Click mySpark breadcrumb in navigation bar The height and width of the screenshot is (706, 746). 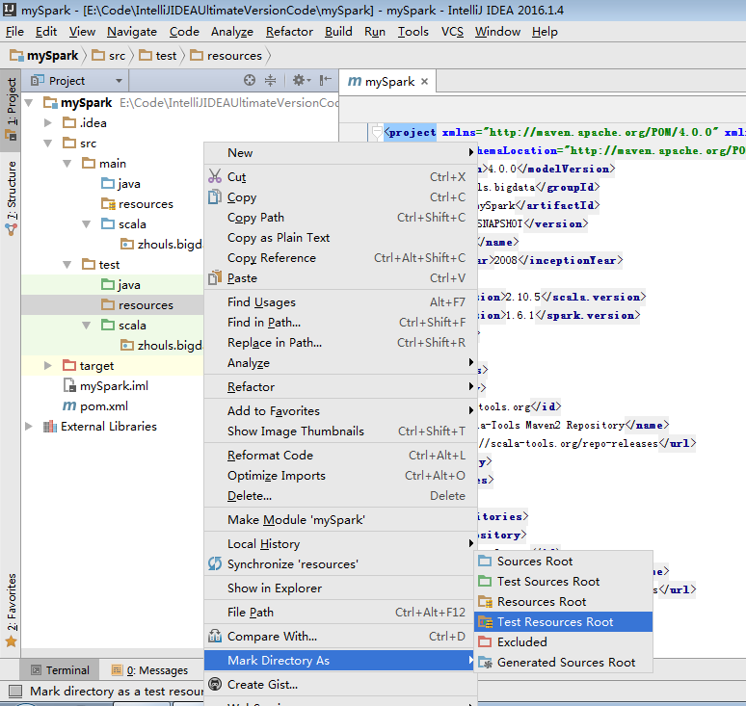44,56
